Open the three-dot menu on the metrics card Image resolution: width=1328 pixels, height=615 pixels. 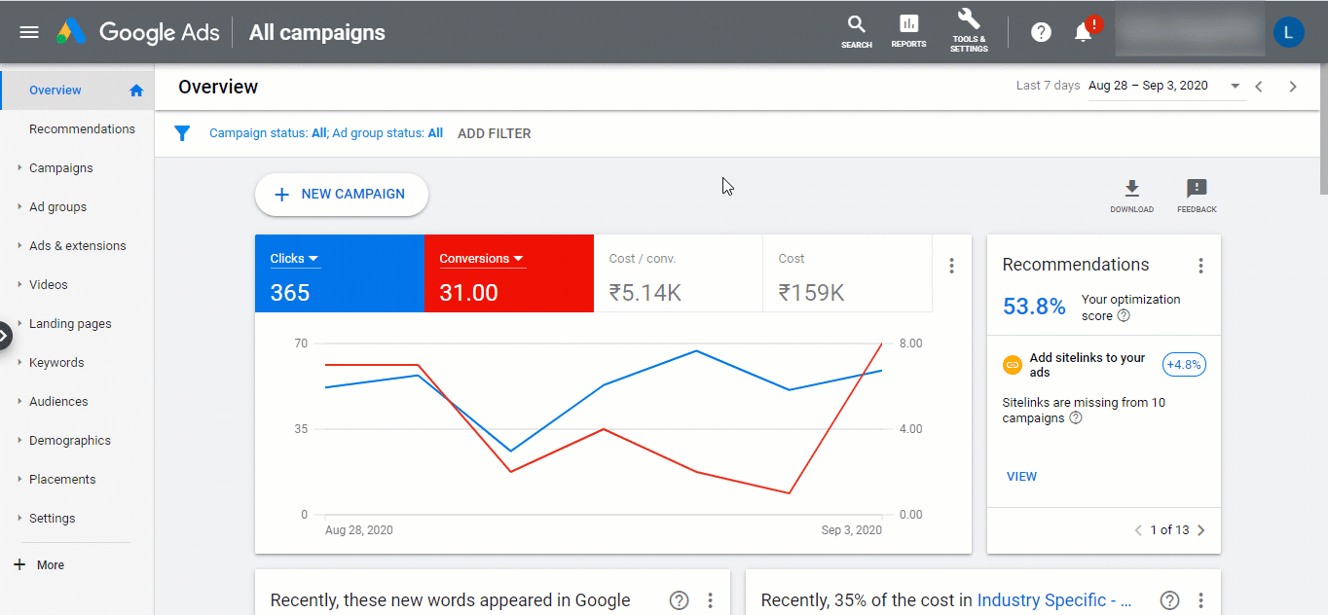(951, 265)
